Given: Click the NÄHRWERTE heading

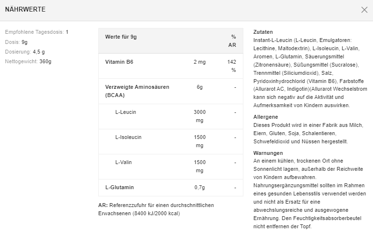Looking at the screenshot, I should click(x=26, y=10).
